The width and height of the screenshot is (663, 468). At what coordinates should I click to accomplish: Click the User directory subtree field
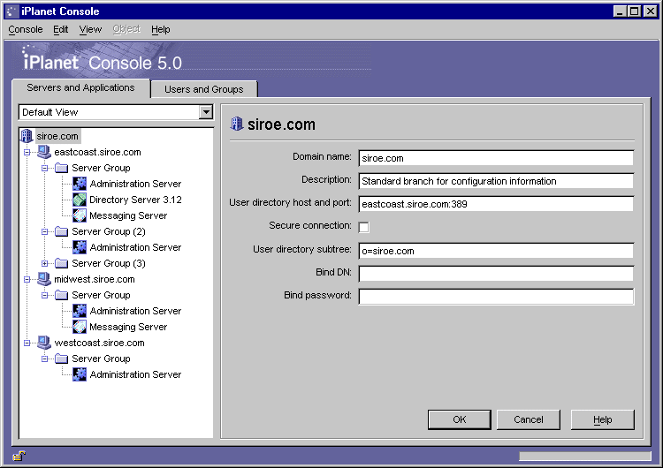tap(496, 251)
